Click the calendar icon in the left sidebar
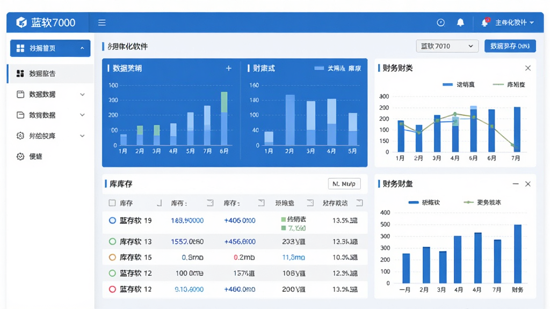The width and height of the screenshot is (550, 309). pyautogui.click(x=20, y=94)
